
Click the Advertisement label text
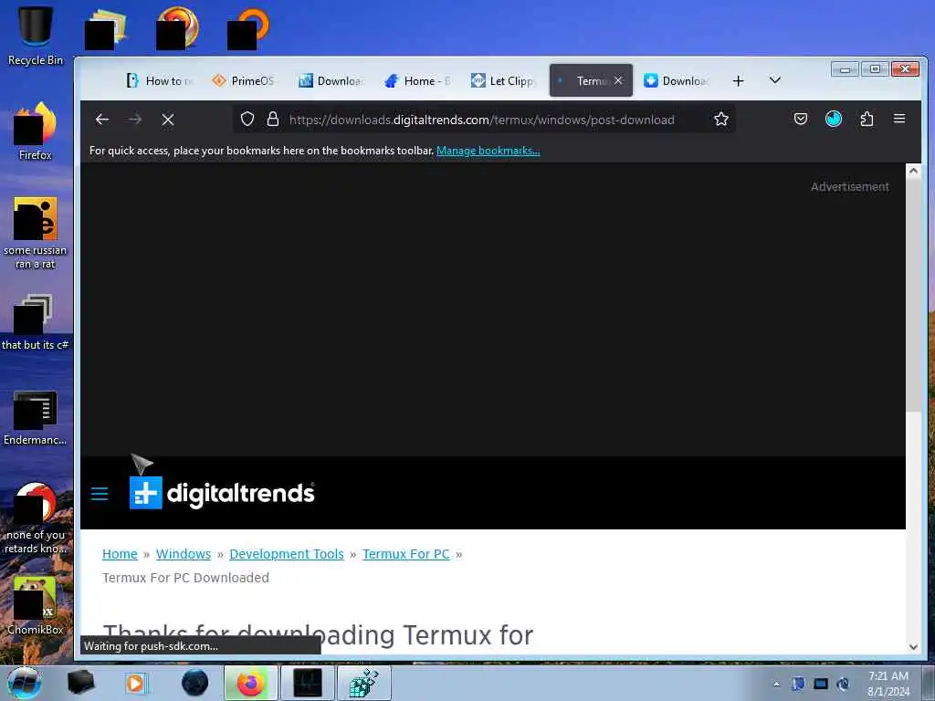pos(850,186)
